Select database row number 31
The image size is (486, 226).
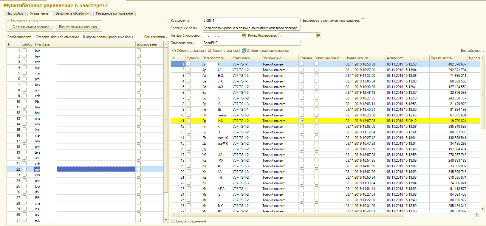[14, 220]
